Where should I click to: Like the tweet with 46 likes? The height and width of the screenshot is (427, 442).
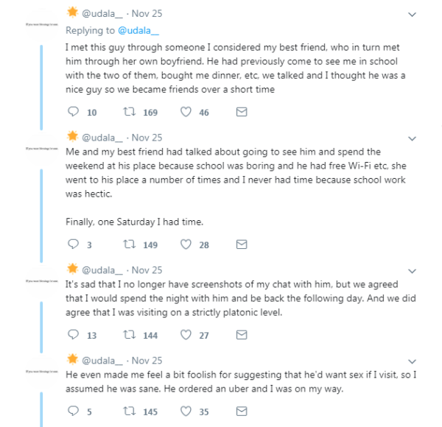(186, 112)
